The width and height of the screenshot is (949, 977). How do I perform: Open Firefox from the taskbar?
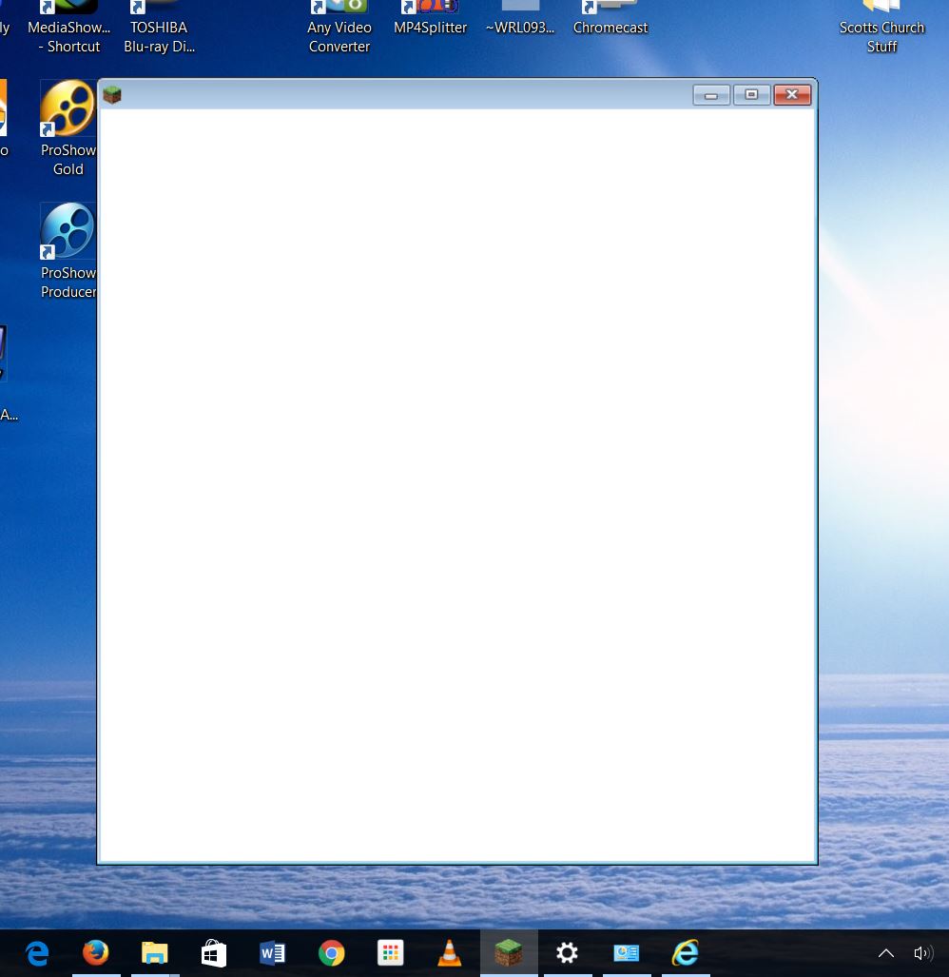[x=96, y=952]
